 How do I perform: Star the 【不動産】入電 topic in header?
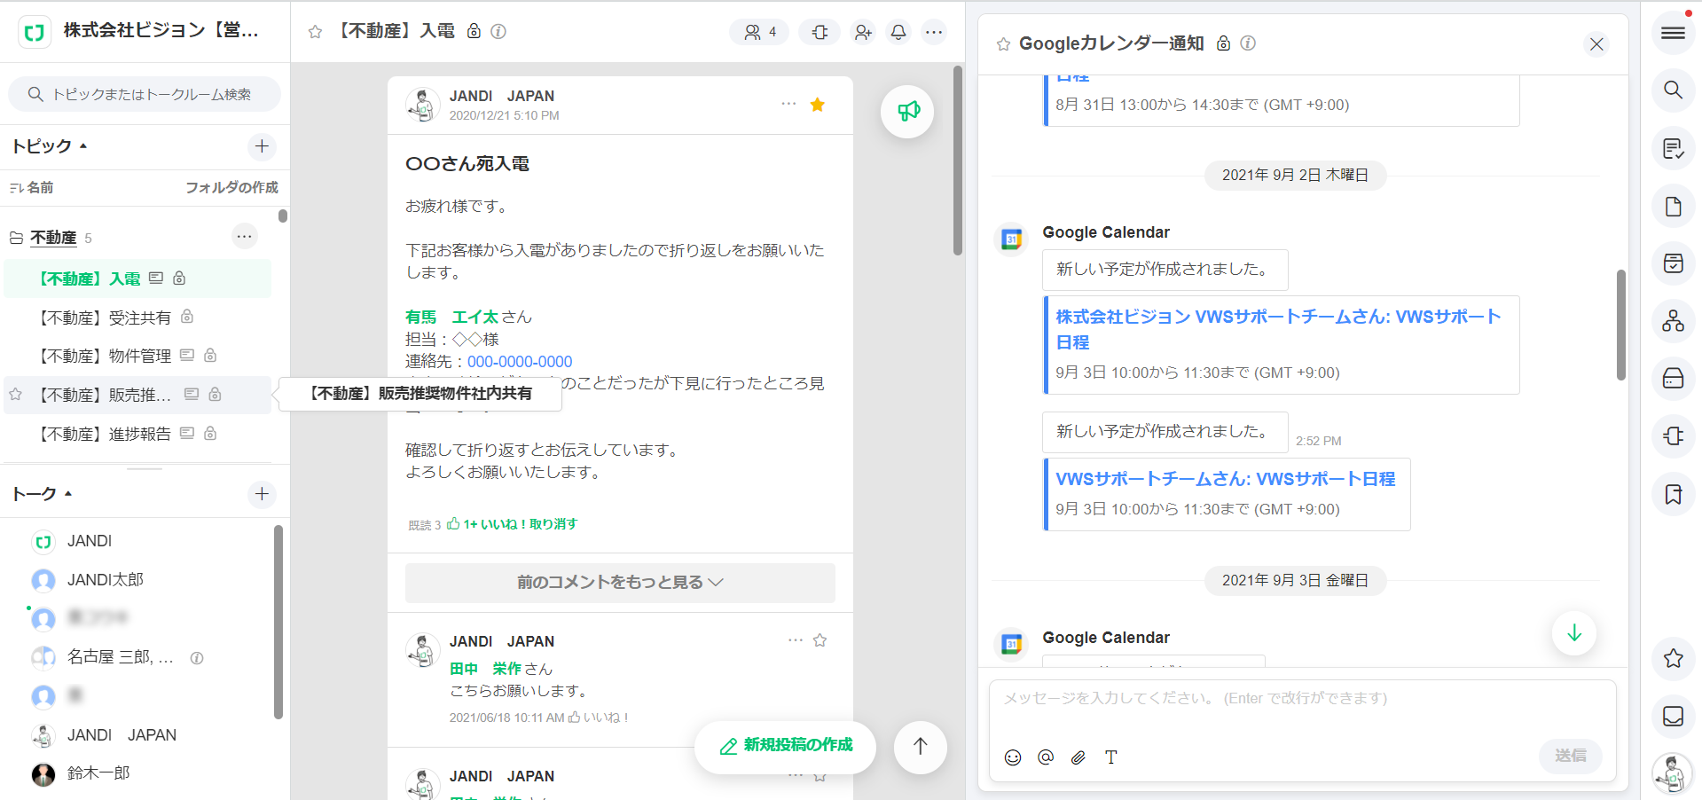pyautogui.click(x=315, y=32)
